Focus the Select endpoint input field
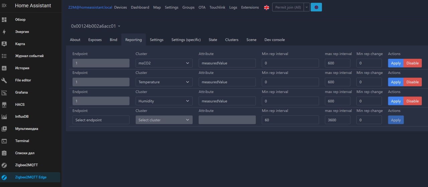 pyautogui.click(x=101, y=120)
